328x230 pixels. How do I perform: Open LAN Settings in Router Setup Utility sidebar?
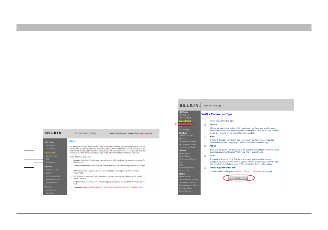point(50,145)
